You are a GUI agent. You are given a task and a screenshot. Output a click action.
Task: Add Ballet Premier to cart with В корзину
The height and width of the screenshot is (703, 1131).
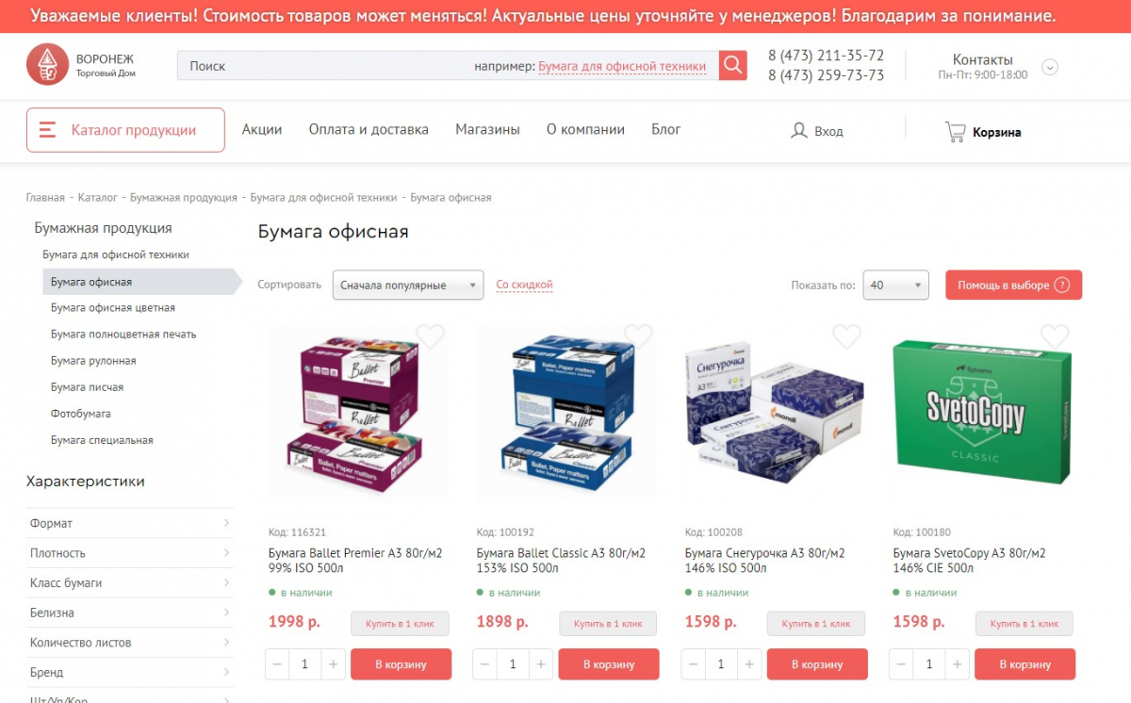pos(401,664)
